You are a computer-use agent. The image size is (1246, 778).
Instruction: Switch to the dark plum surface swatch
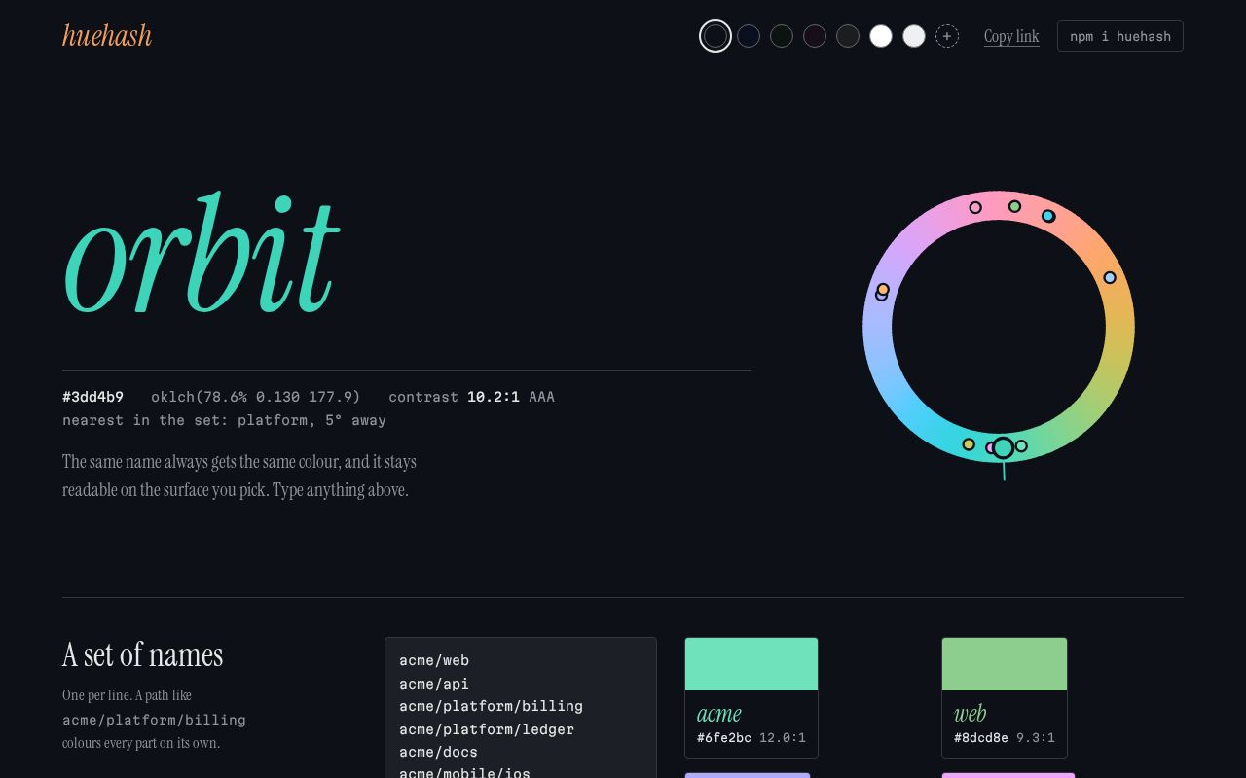tap(815, 36)
